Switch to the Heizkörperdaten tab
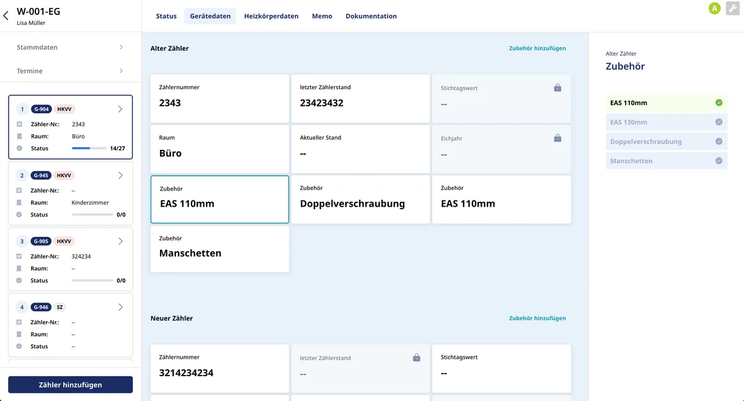Screen dimensions: 744x401 pyautogui.click(x=271, y=15)
